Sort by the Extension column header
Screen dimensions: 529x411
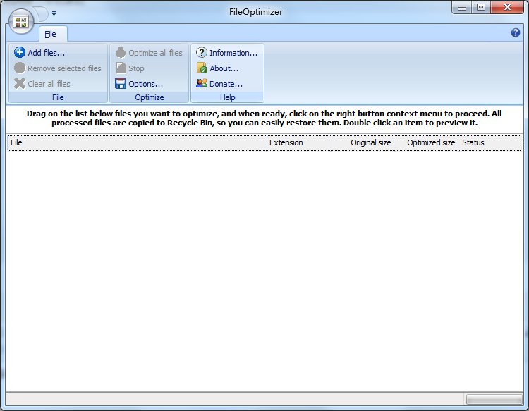coord(298,142)
